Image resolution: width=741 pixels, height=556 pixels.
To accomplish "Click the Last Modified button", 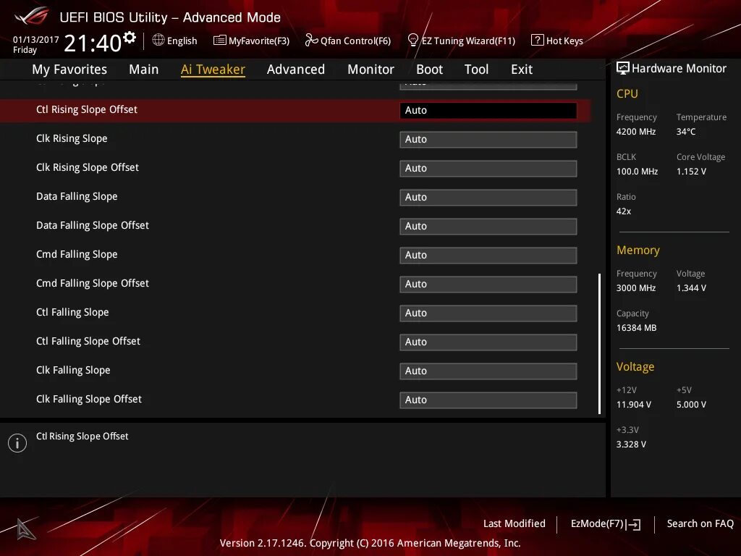I will point(515,523).
